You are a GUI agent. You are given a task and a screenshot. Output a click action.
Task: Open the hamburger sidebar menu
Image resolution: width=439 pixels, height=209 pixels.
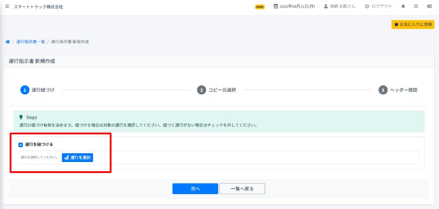(7, 7)
